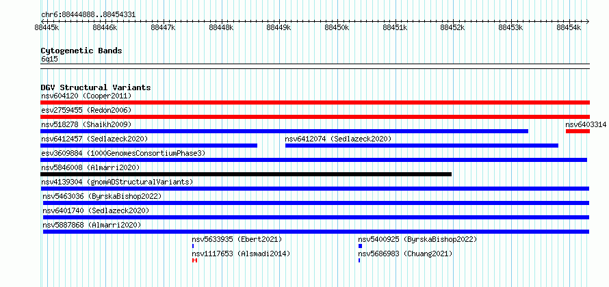Click the nsv6412457 (Sedlazeck2020) label
This screenshot has width=609, height=287.
click(94, 139)
